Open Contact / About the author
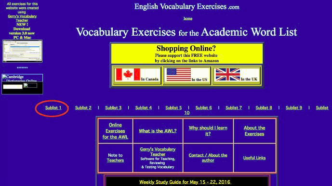This screenshot has width=332, height=186. (x=208, y=158)
